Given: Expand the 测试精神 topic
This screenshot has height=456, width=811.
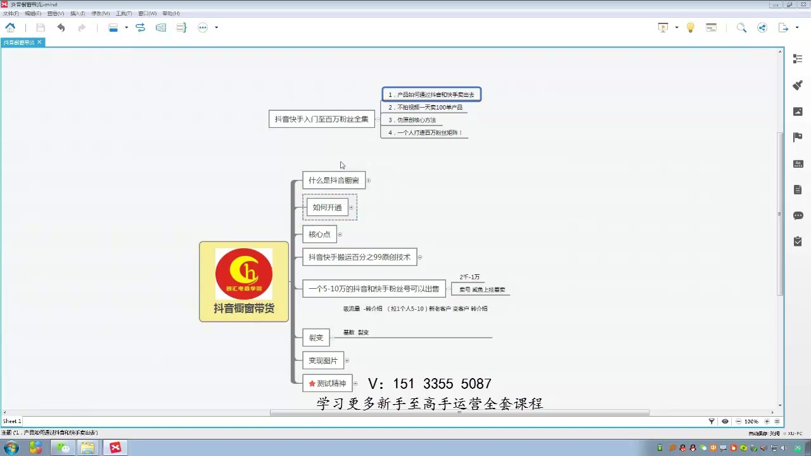Looking at the screenshot, I should coord(355,383).
